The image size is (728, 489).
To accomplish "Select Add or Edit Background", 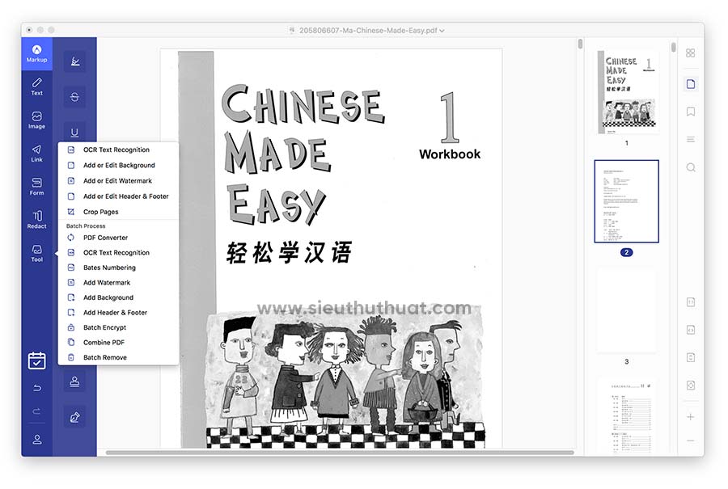I will (118, 165).
